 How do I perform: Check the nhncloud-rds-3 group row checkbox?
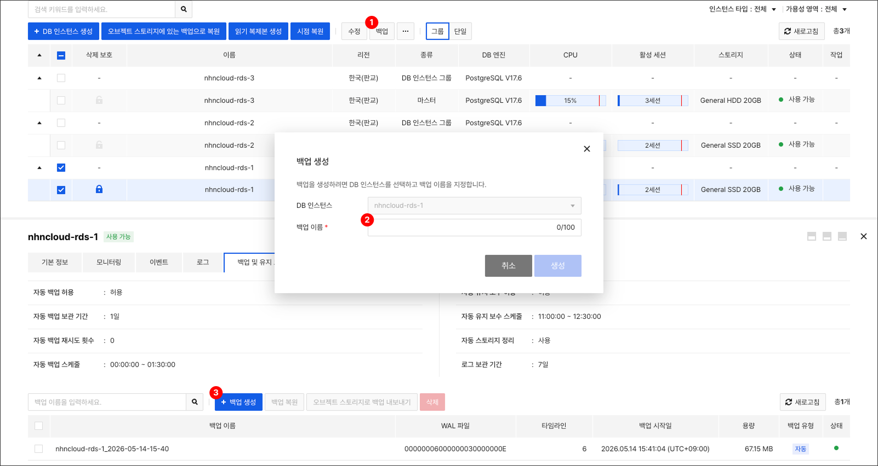pyautogui.click(x=61, y=78)
